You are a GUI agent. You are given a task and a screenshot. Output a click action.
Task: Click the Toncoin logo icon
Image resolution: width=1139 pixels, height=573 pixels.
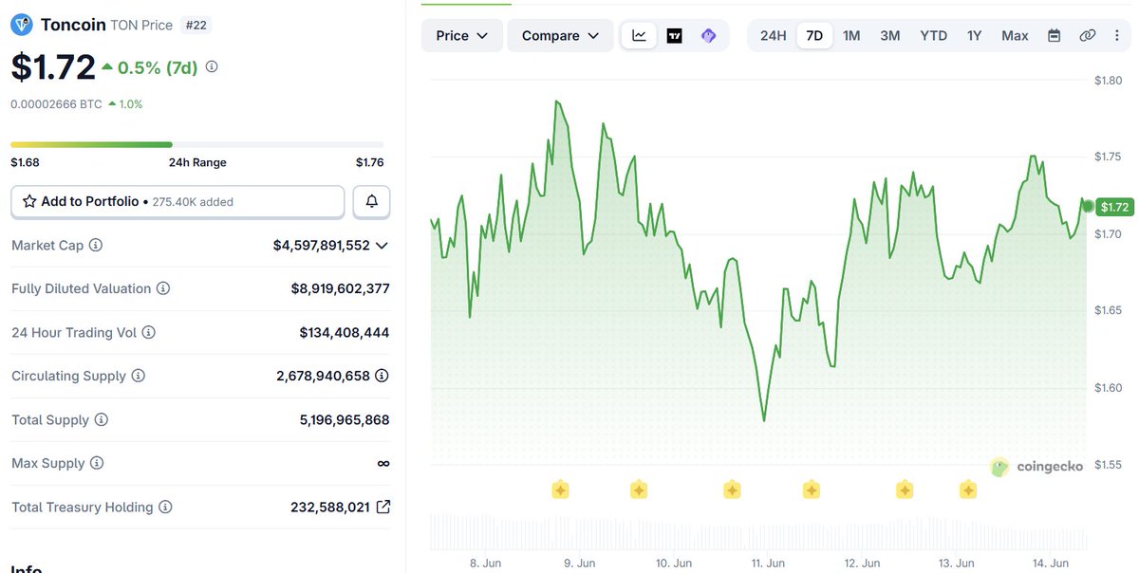tap(22, 25)
